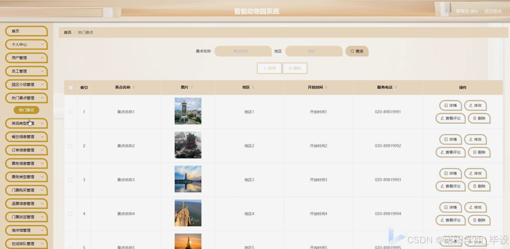Sort by 地区 column sort icon
The width and height of the screenshot is (510, 249).
point(253,87)
